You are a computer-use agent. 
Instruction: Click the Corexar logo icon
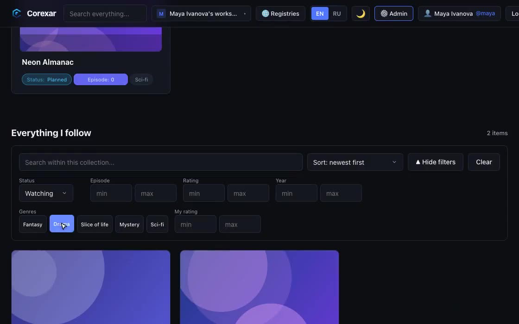click(x=17, y=13)
